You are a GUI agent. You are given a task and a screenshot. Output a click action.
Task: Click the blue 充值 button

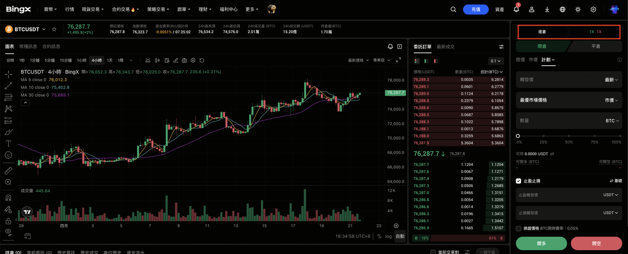[x=475, y=9]
